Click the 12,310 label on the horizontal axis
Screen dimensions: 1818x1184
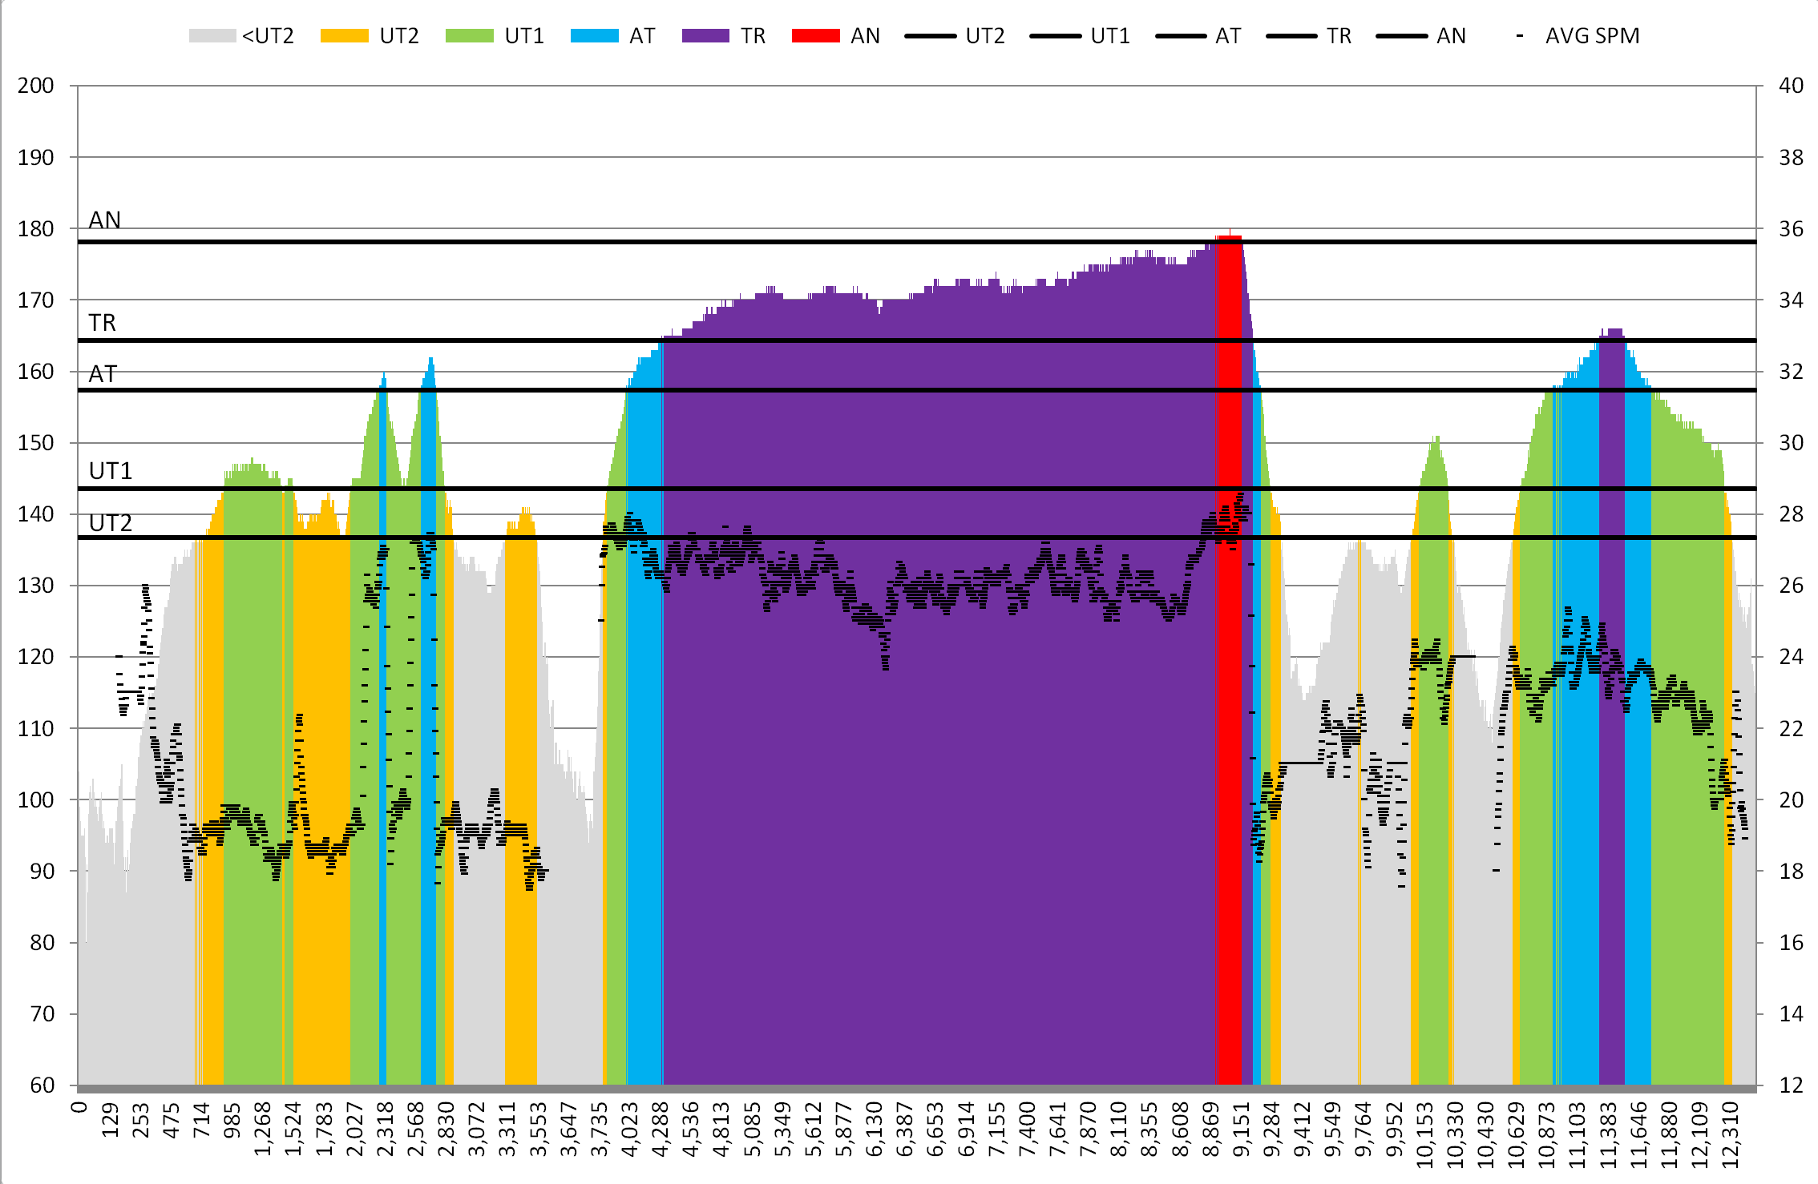tap(1731, 1134)
